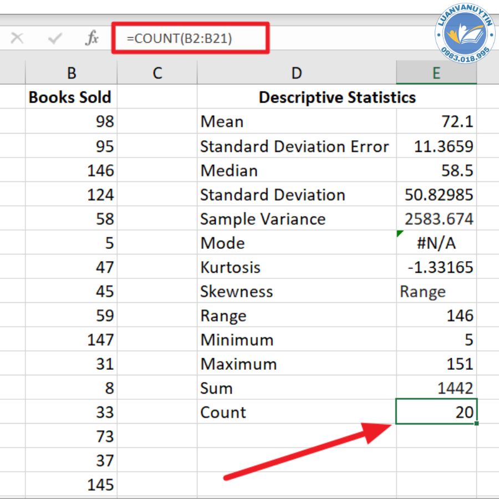Screen dimensions: 499x499
Task: Click the Enter checkmark icon in formula bar
Action: (55, 38)
